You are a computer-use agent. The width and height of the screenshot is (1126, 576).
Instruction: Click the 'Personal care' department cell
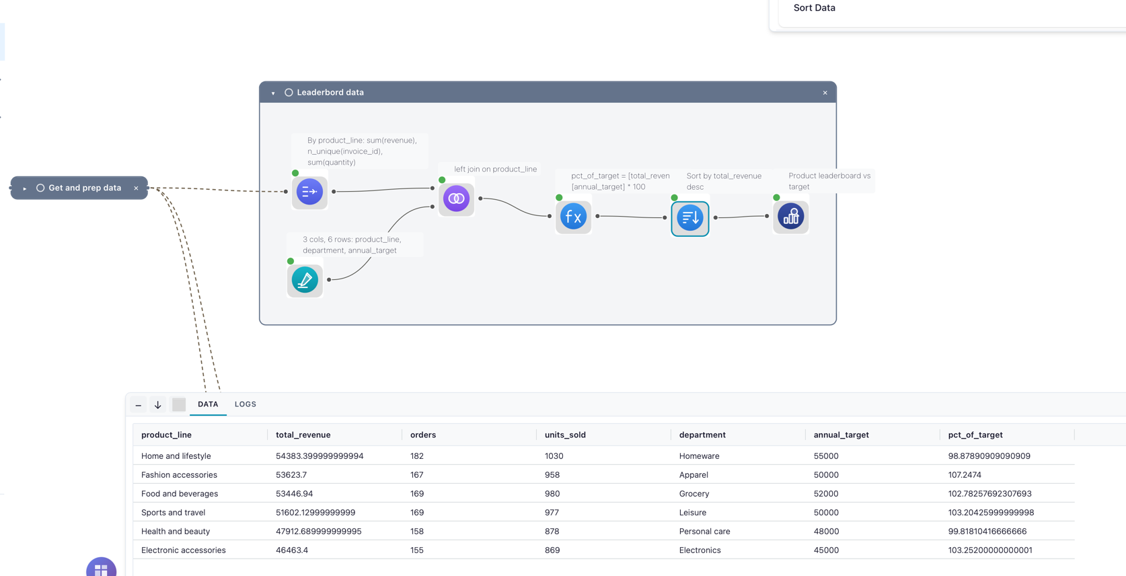click(705, 531)
